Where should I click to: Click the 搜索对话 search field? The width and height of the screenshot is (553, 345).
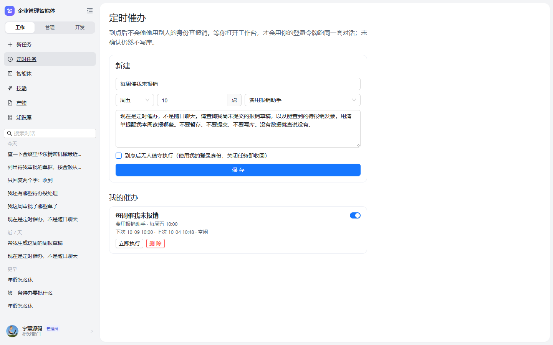pos(50,133)
